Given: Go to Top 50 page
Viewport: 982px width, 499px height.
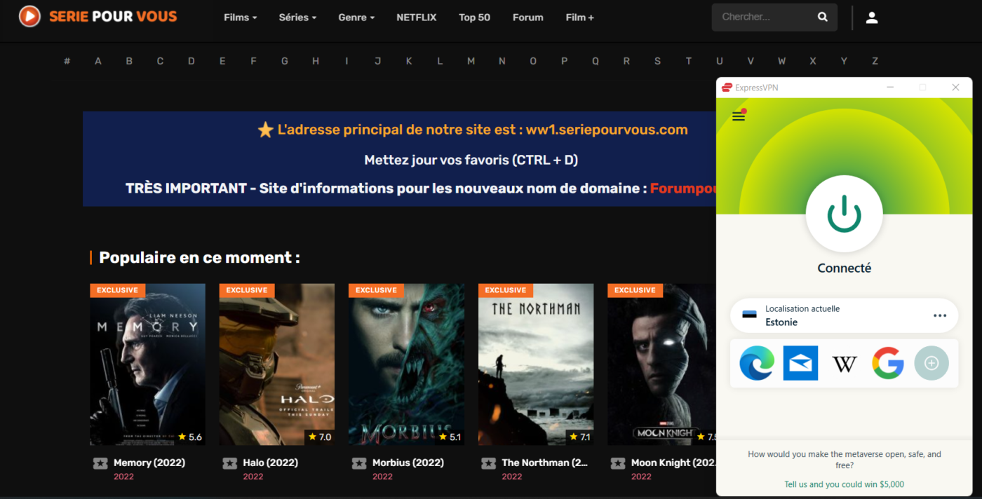Looking at the screenshot, I should [x=474, y=18].
